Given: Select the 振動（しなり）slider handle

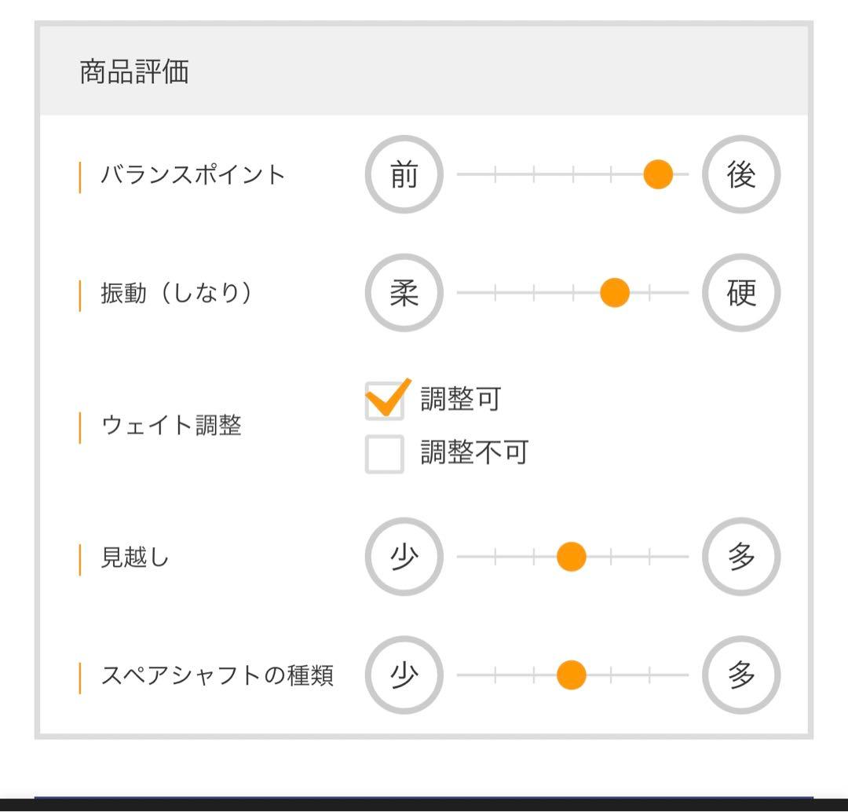Looking at the screenshot, I should (x=615, y=293).
